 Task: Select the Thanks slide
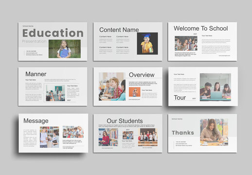tap(202, 133)
